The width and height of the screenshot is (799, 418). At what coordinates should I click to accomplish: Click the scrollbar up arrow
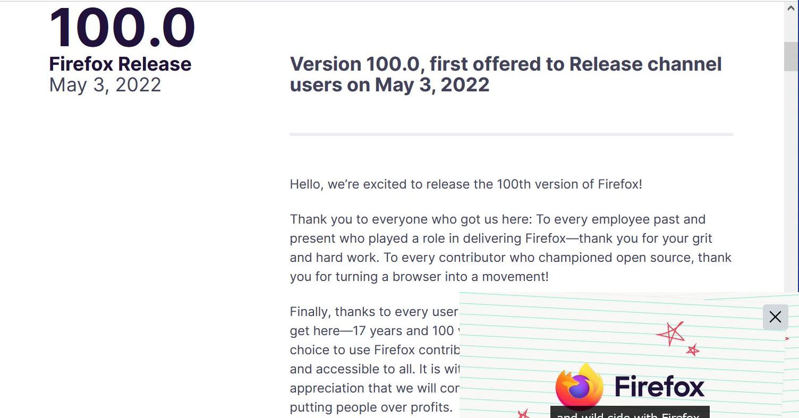pyautogui.click(x=791, y=7)
